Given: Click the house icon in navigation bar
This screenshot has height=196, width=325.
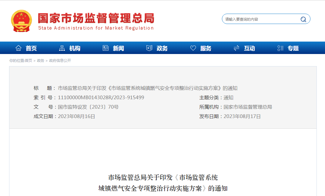Looking at the screenshot, I should pyautogui.click(x=18, y=48).
